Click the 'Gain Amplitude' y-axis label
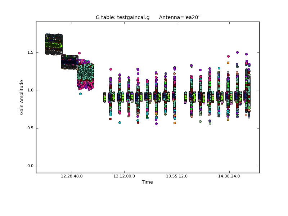Screen dimensions: 288x216 tap(22, 97)
